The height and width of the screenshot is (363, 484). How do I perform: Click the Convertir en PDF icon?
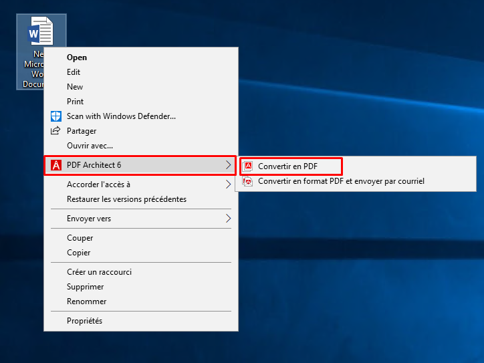[x=247, y=166]
